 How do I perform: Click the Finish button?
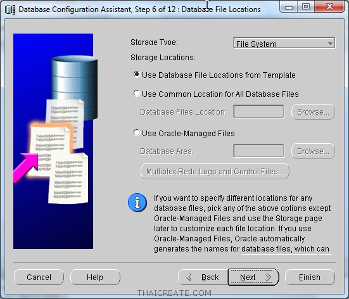[310, 277]
